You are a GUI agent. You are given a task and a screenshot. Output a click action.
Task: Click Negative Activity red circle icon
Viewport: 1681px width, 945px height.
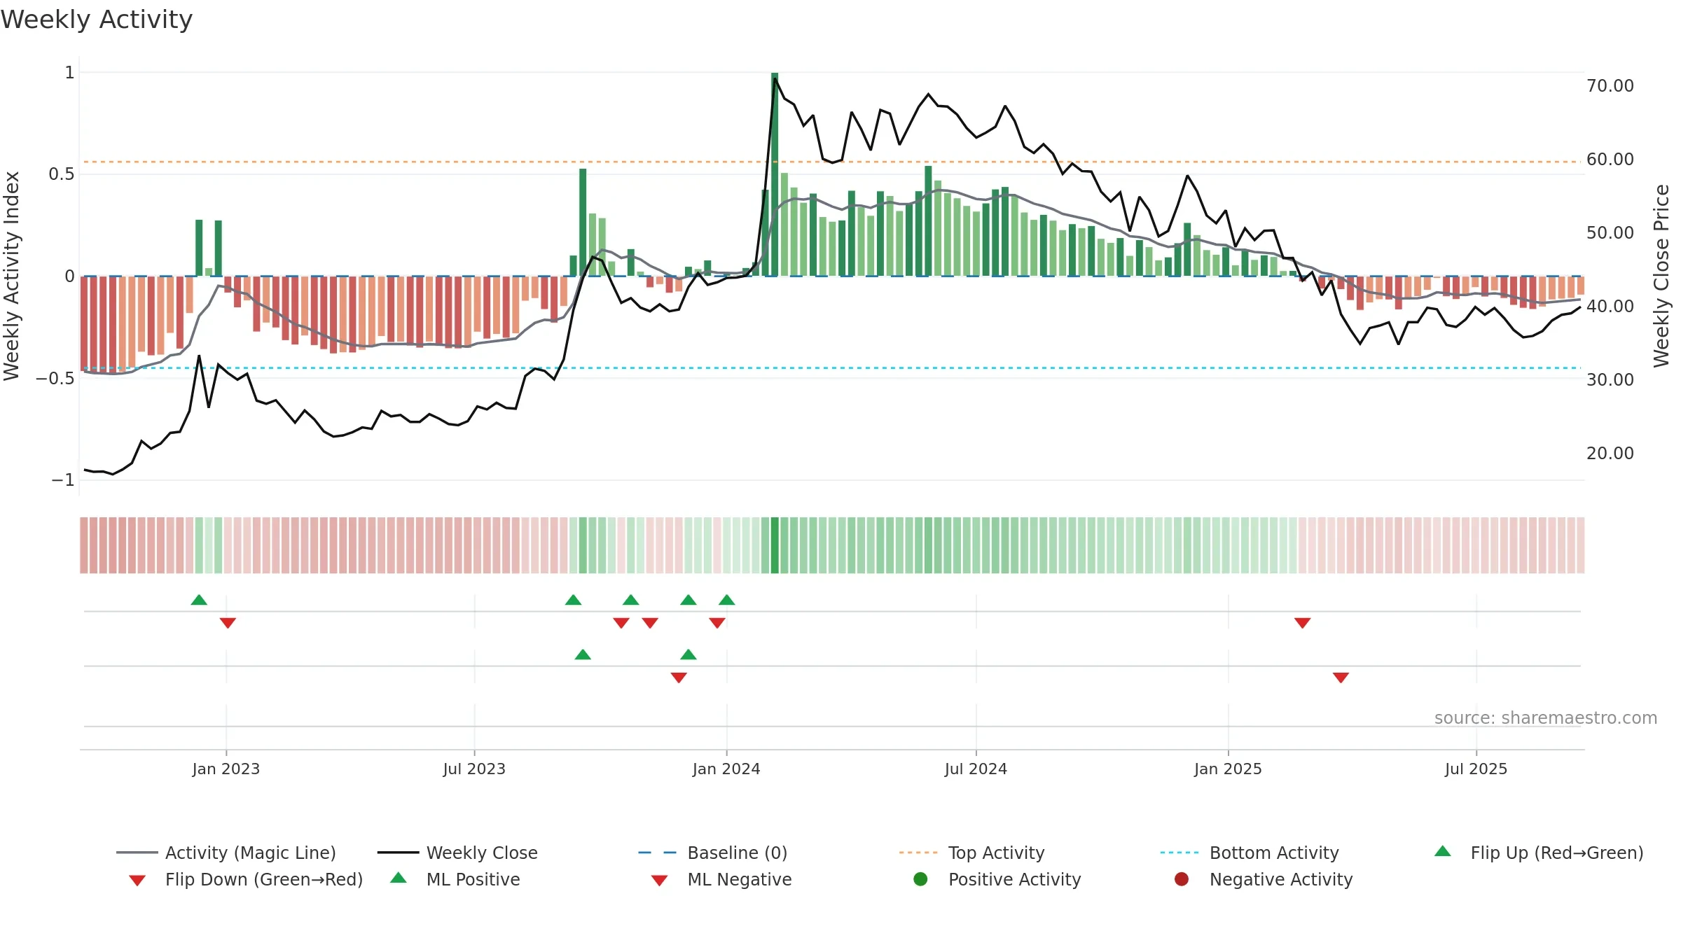[1182, 879]
